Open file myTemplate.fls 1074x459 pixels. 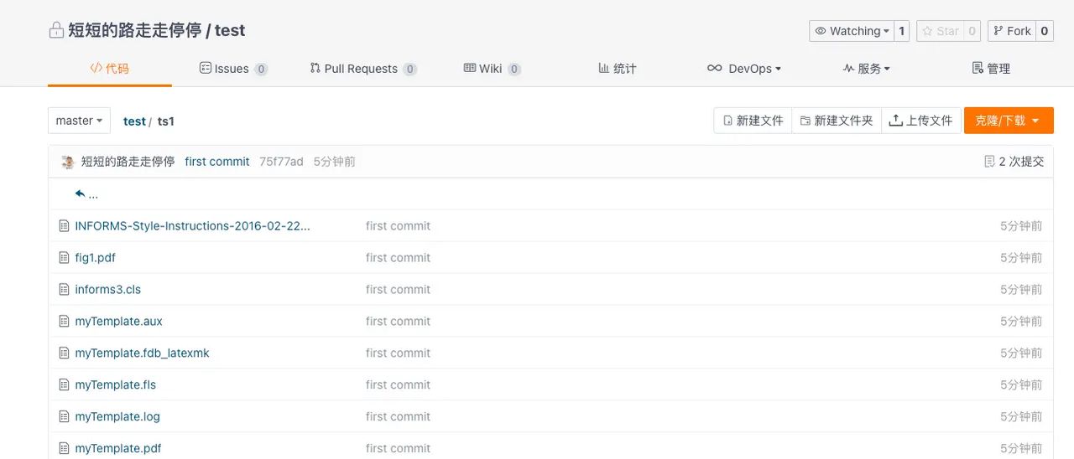click(115, 385)
